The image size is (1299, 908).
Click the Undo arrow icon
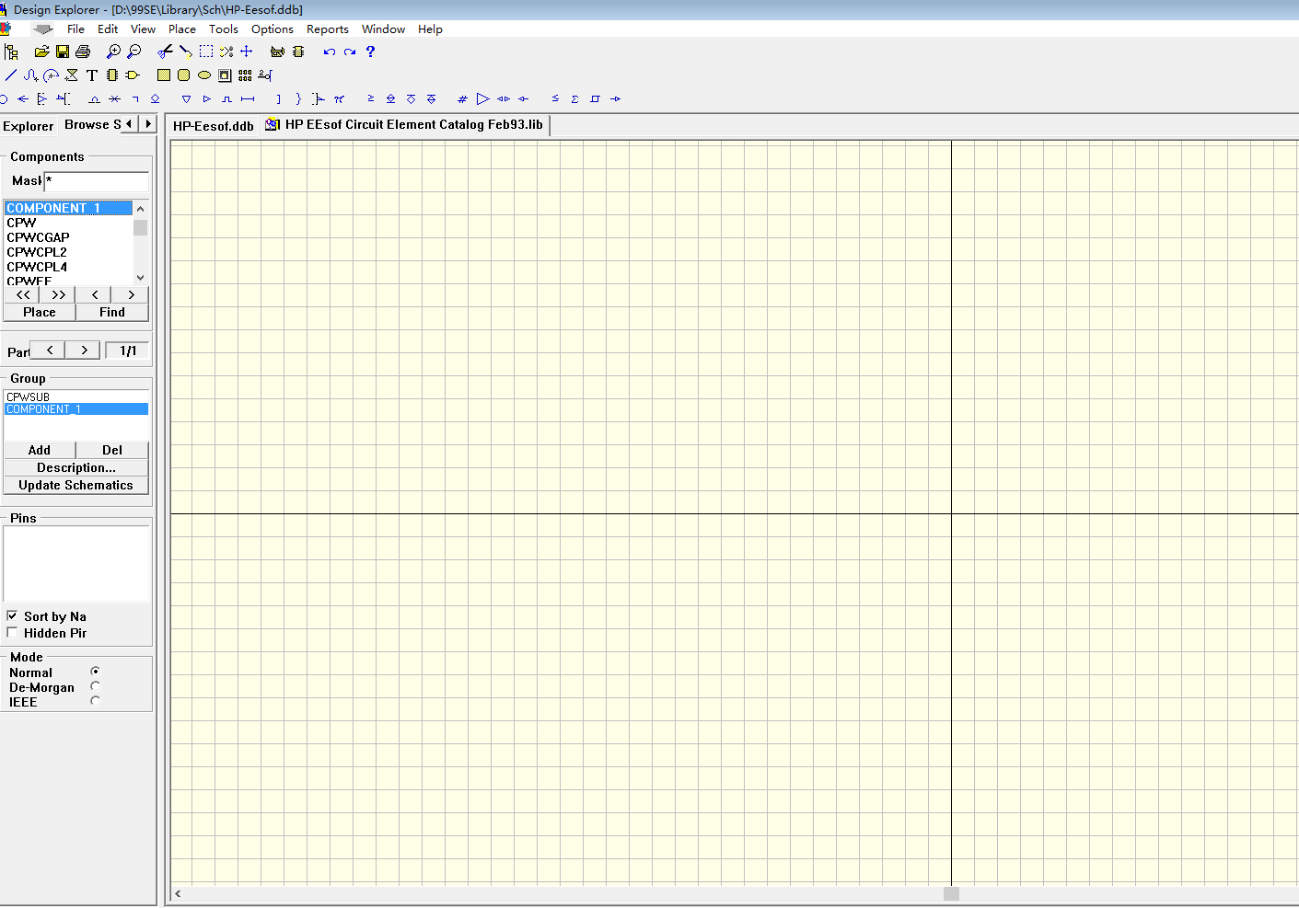329,52
